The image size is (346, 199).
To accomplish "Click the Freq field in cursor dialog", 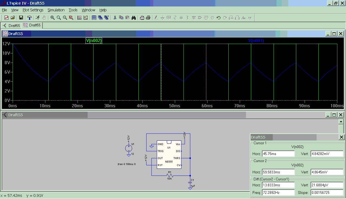I will point(278,193).
